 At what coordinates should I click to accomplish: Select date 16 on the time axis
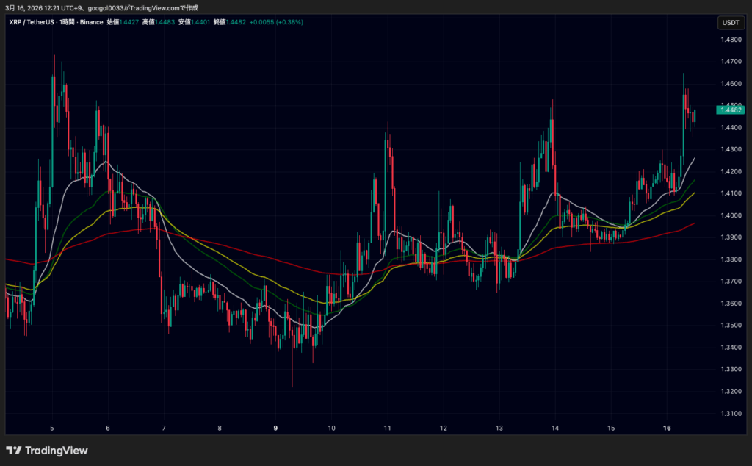click(667, 427)
